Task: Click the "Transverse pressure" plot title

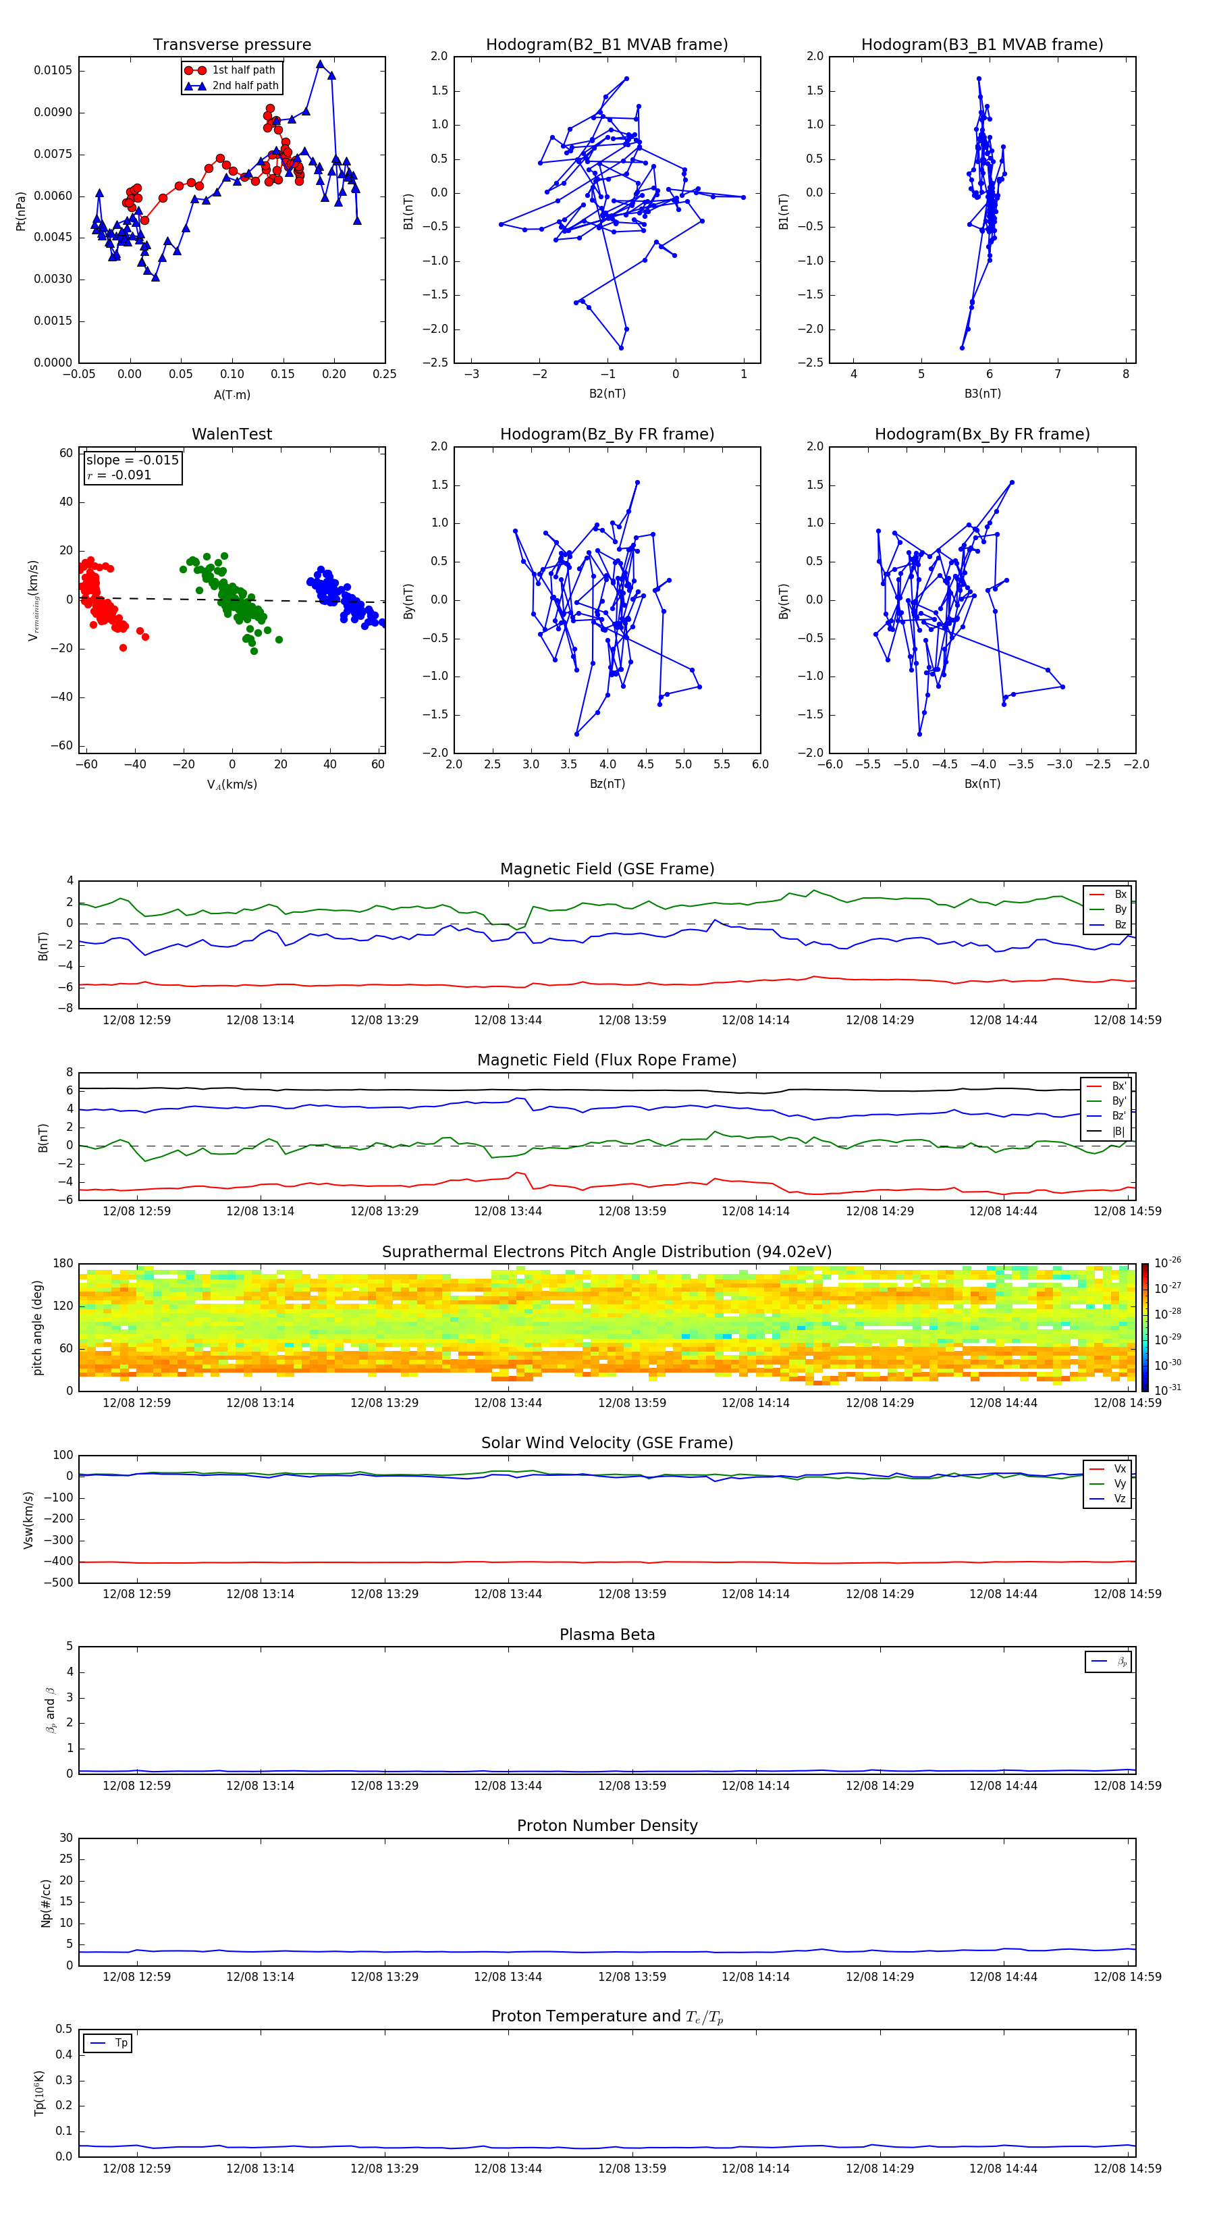Action: (232, 45)
